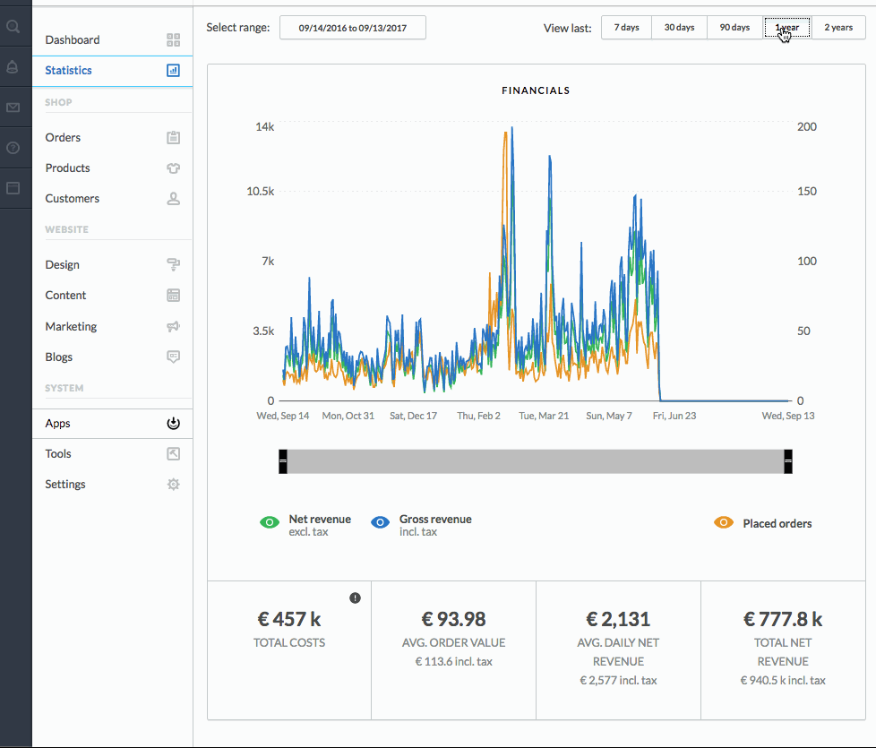
Task: Click the help question mark icon
Action: pos(13,148)
